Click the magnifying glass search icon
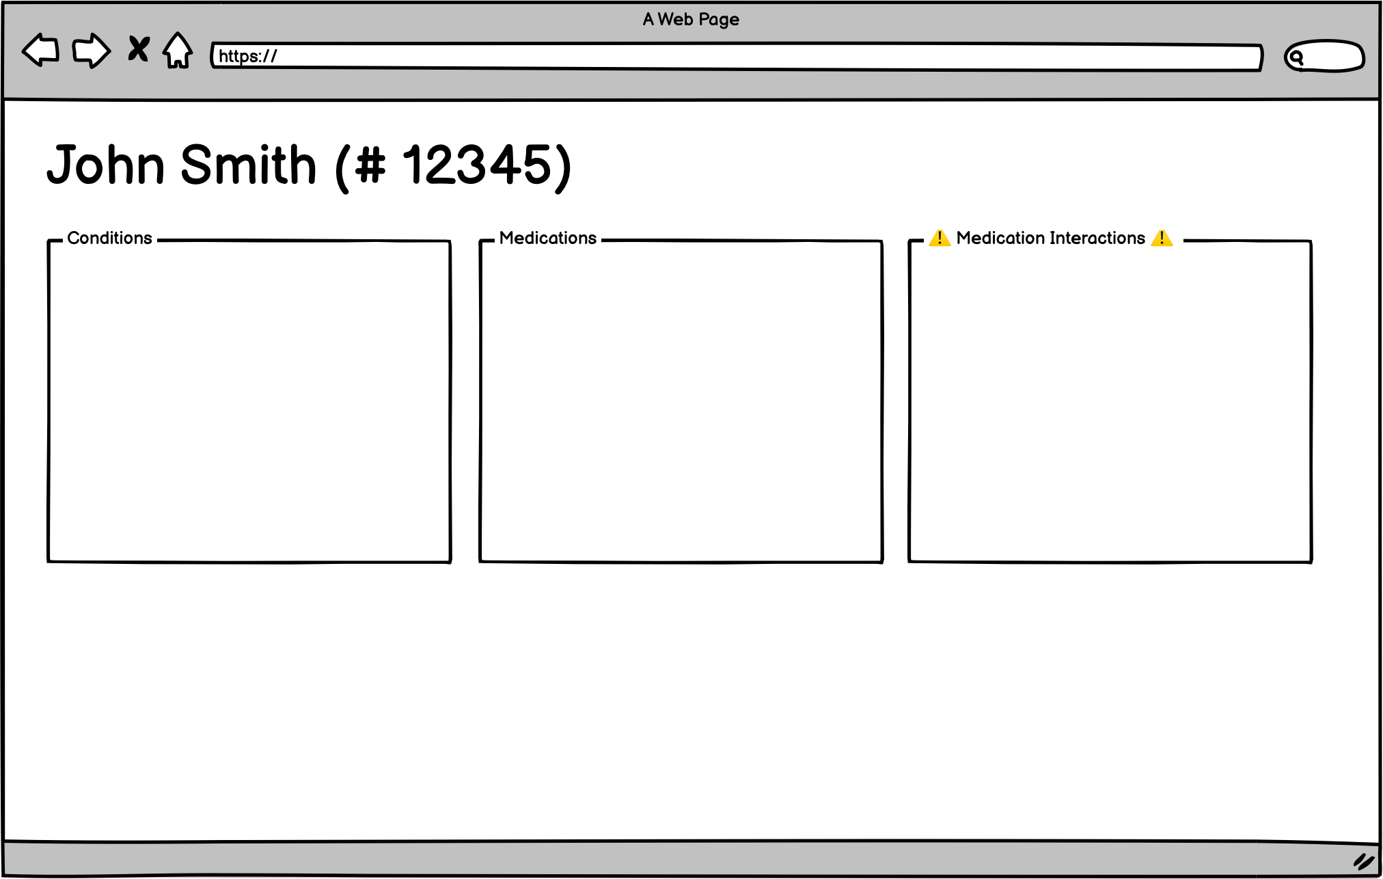Viewport: 1383px width, 879px height. [1296, 57]
